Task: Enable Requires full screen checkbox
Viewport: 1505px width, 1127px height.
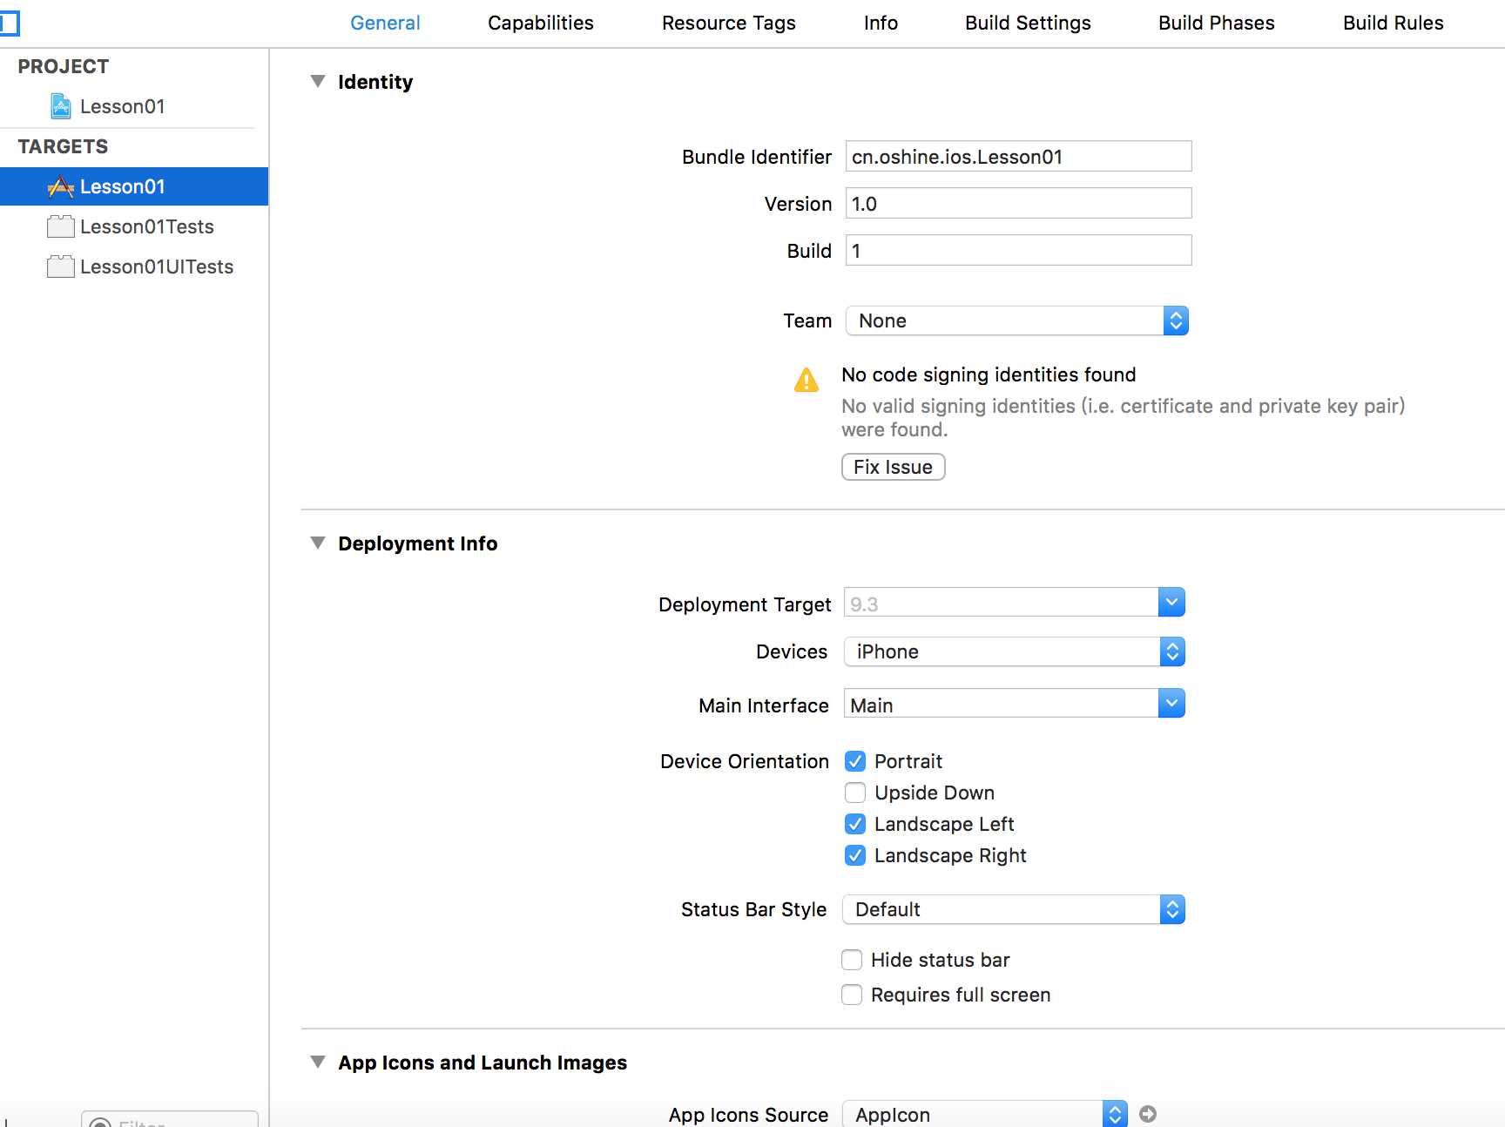Action: coord(852,995)
